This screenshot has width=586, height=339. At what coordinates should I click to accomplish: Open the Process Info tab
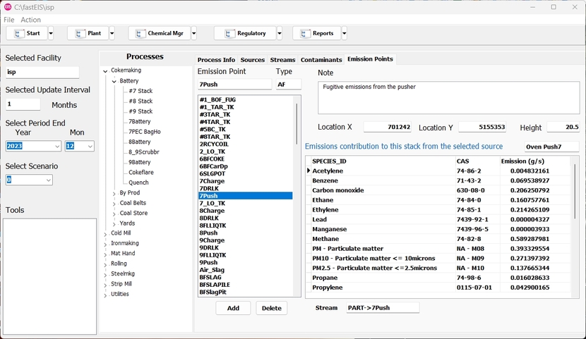pyautogui.click(x=216, y=60)
